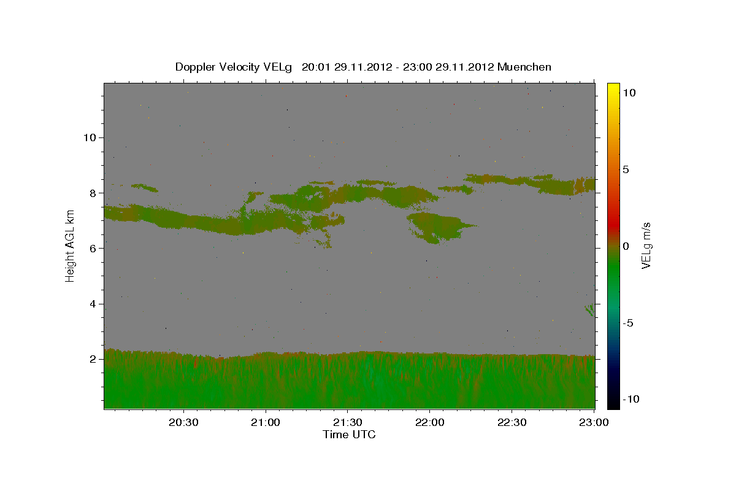Screen dimensions: 736x491
Task: Click the 22:30 time tick label
Action: pos(511,422)
